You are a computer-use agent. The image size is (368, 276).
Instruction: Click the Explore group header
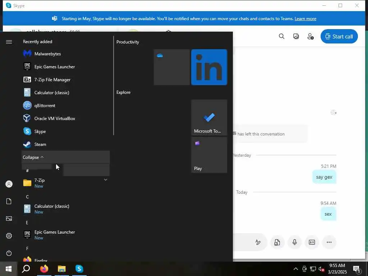click(124, 92)
